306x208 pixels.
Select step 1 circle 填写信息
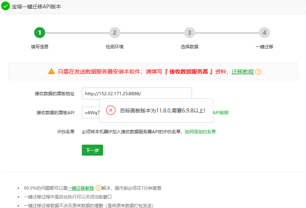pos(40,33)
